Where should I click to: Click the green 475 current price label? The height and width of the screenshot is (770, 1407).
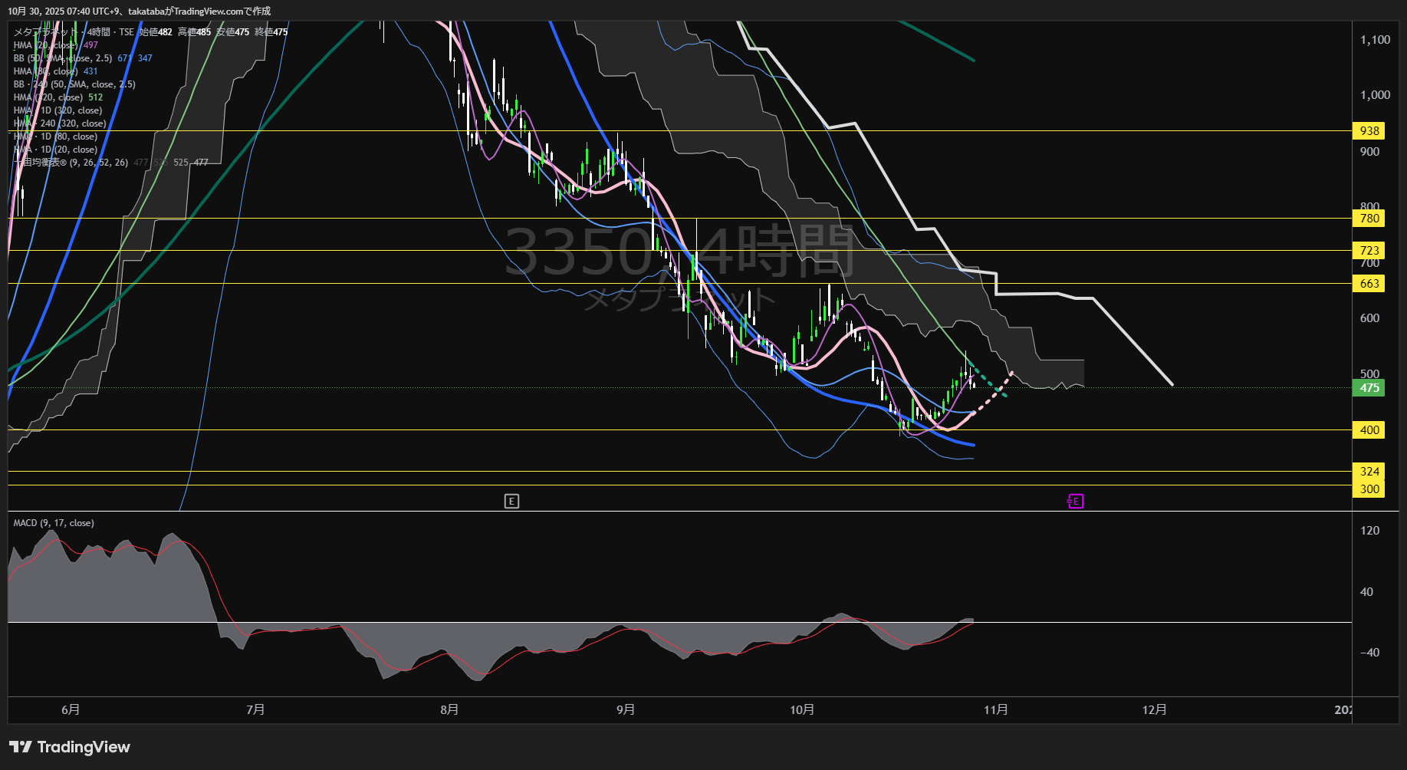(1369, 388)
